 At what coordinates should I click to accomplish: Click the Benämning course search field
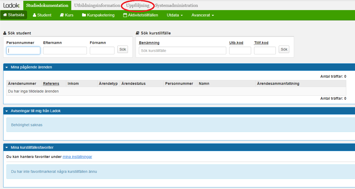tap(182, 51)
